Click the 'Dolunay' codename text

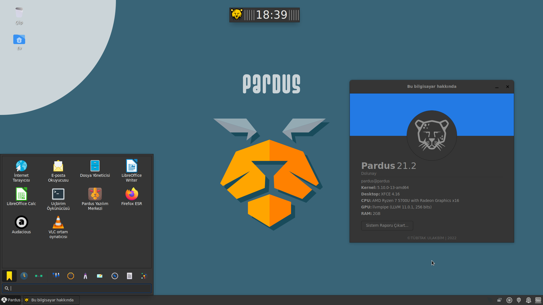click(369, 173)
